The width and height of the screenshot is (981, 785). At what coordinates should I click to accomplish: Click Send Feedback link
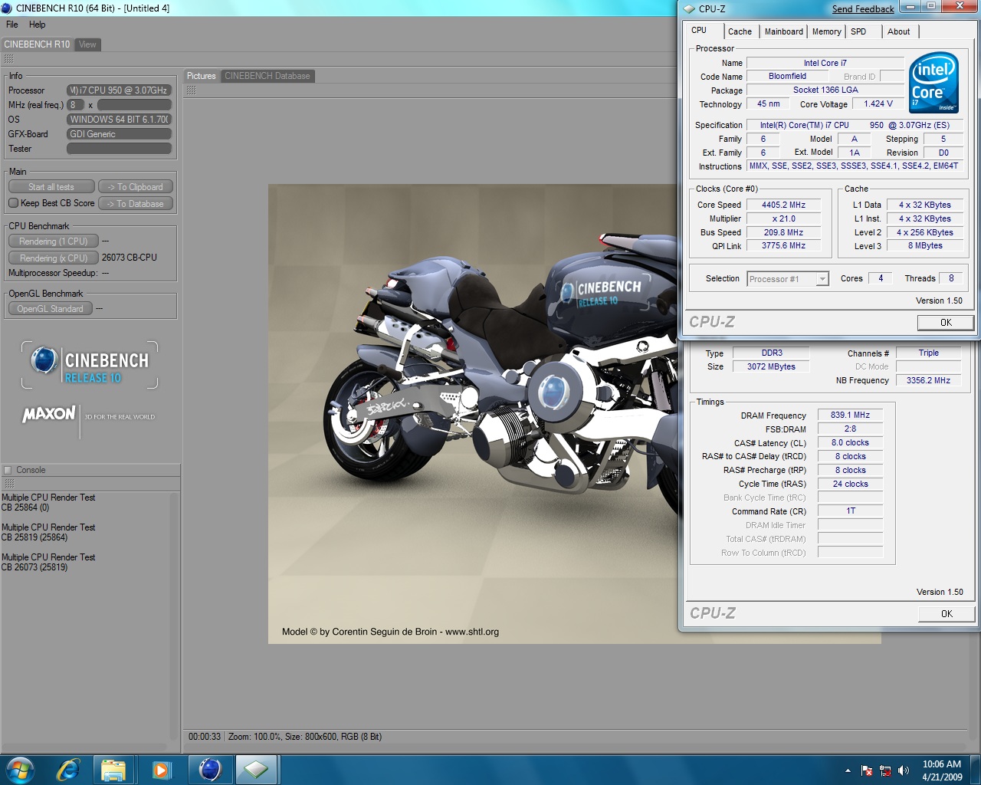tap(863, 9)
